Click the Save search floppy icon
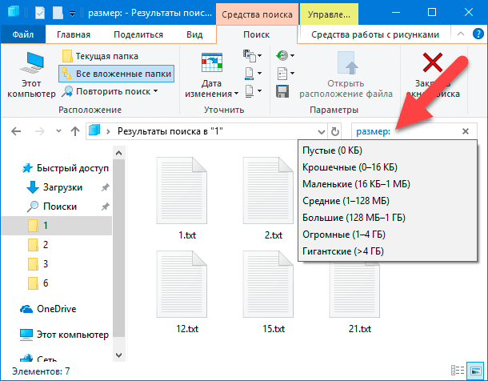This screenshot has height=381, width=488. (282, 91)
